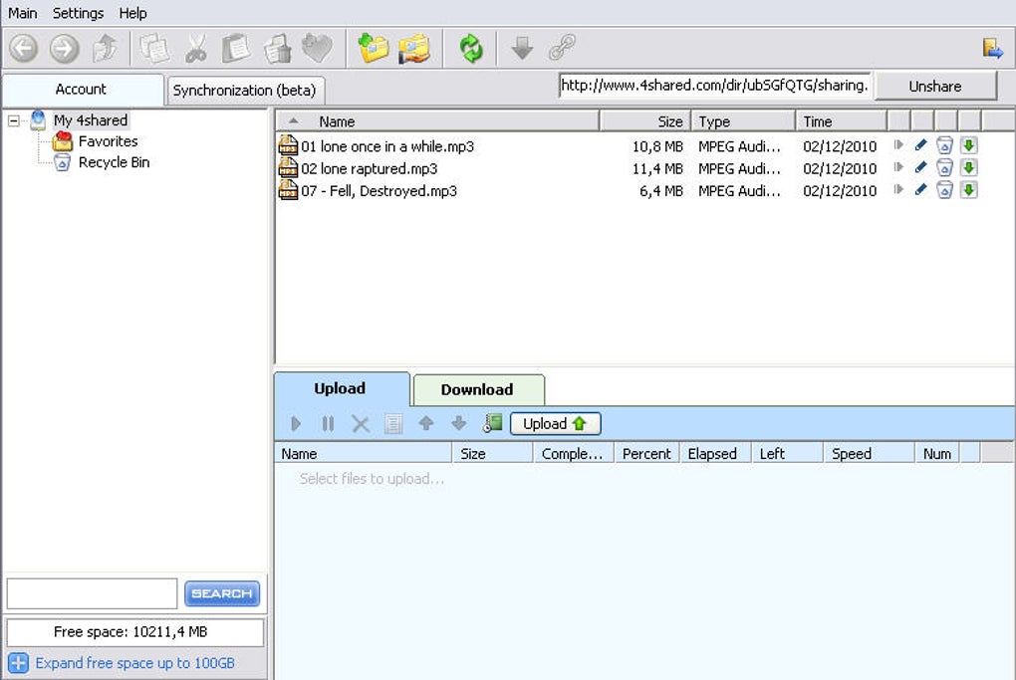Switch to the Account tab
Image resolution: width=1016 pixels, height=680 pixels.
81,90
